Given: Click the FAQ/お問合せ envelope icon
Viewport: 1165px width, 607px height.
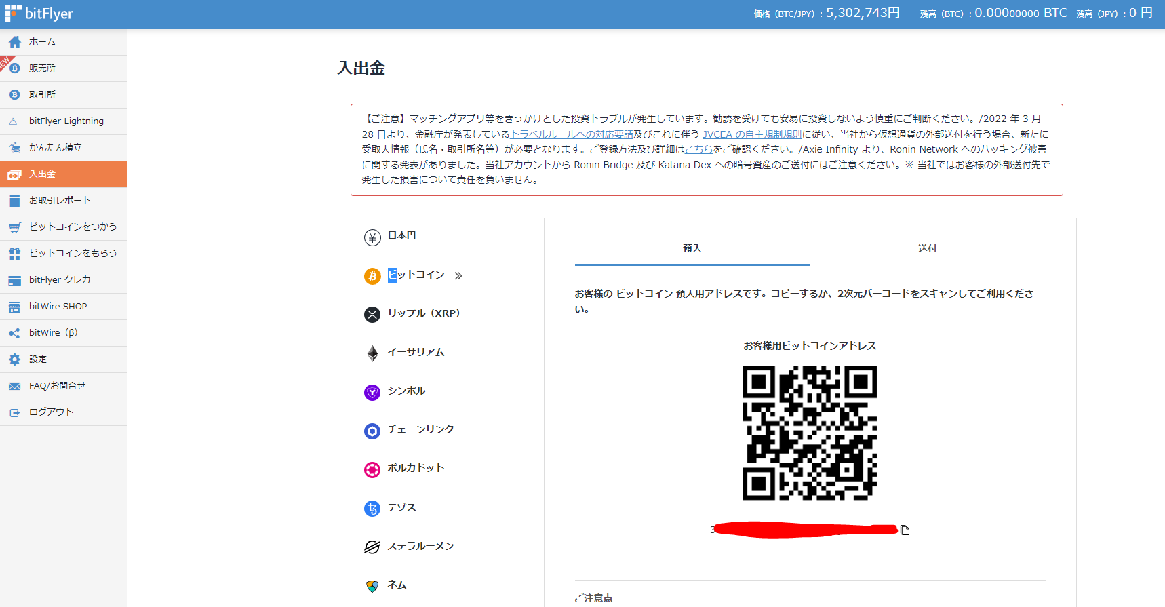Looking at the screenshot, I should point(15,386).
